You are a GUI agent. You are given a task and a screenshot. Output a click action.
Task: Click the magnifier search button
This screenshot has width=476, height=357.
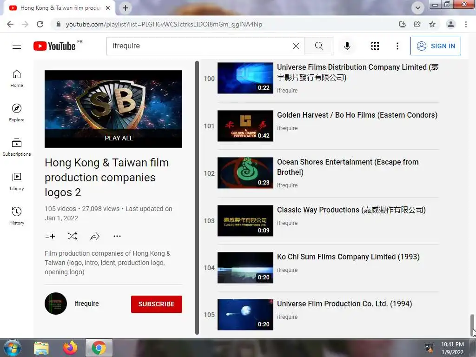point(319,46)
